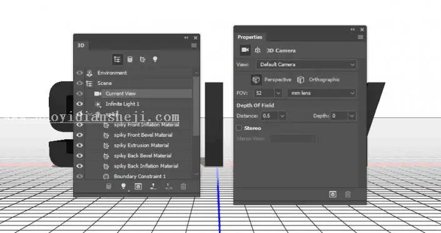
Task: Open the Coordinates icon in Properties
Action: point(257,50)
